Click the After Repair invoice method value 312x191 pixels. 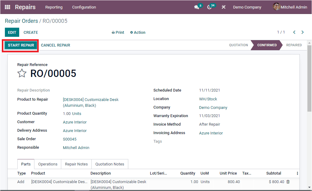tap(210, 124)
